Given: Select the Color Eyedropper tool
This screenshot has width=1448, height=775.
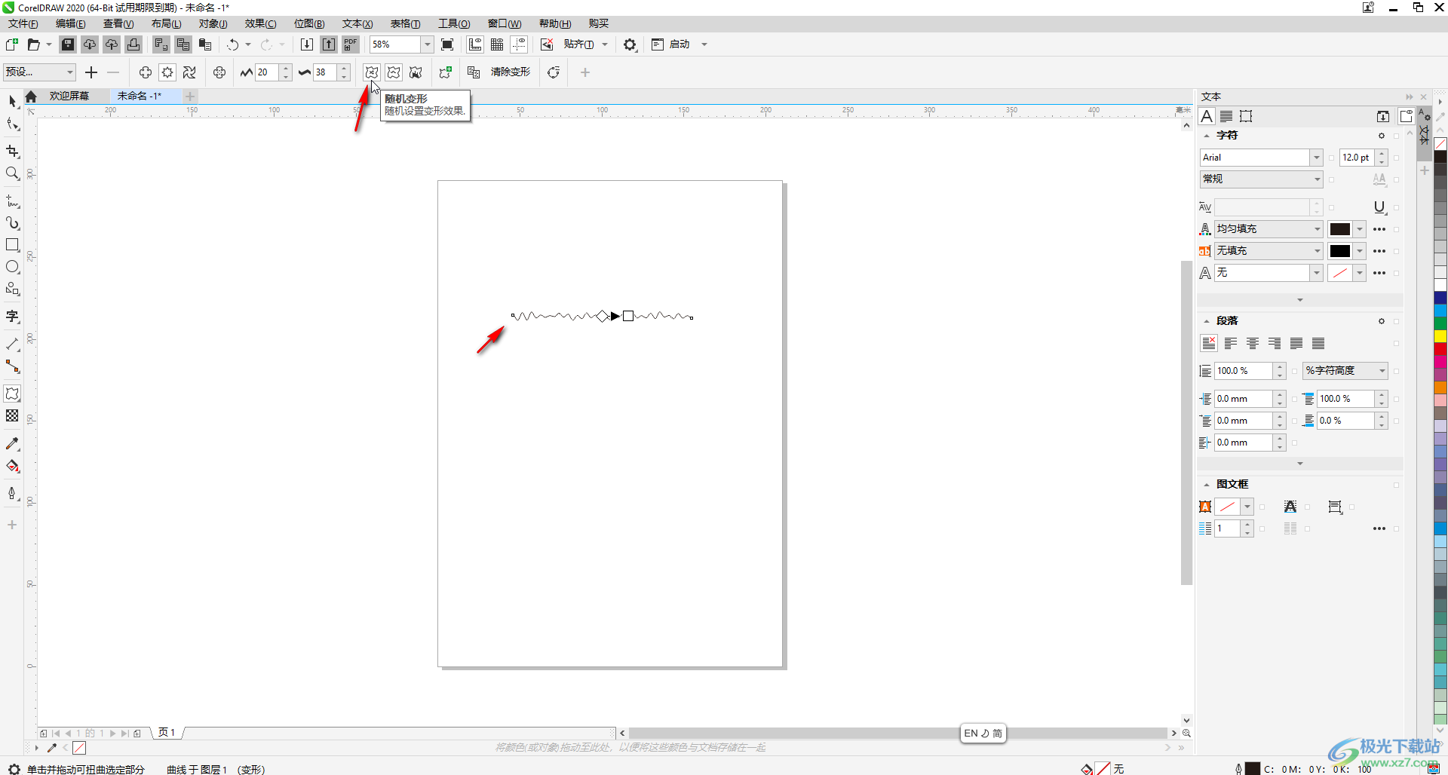Looking at the screenshot, I should pyautogui.click(x=12, y=444).
